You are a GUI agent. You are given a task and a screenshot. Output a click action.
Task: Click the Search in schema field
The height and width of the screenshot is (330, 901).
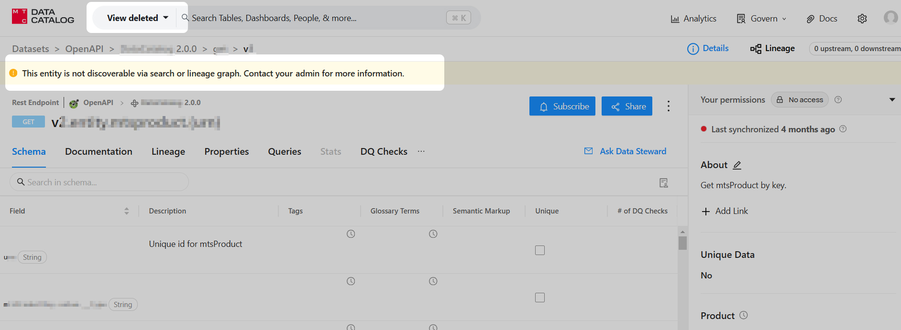pos(99,182)
